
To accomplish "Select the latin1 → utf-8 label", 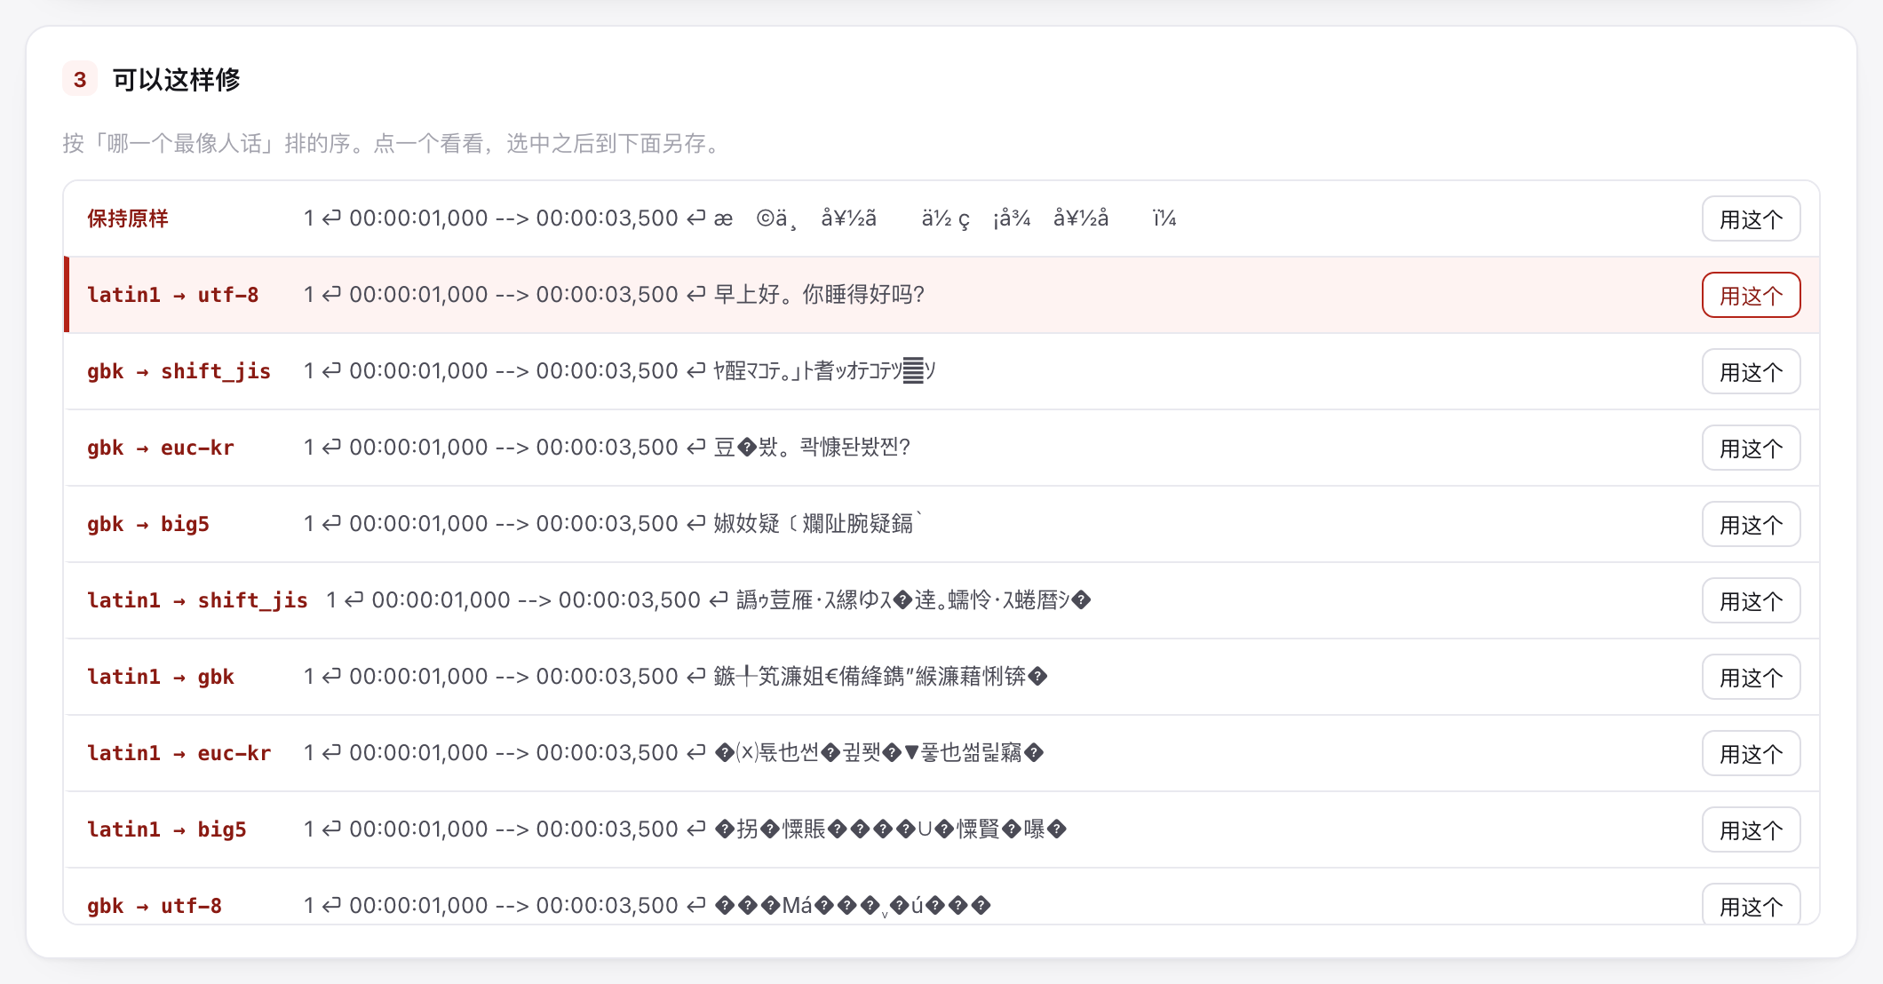I will tap(173, 295).
